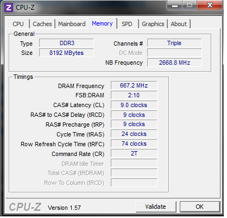The width and height of the screenshot is (227, 218).
Task: Click the Row Refresh Cycle Time label
Action: pyautogui.click(x=62, y=144)
